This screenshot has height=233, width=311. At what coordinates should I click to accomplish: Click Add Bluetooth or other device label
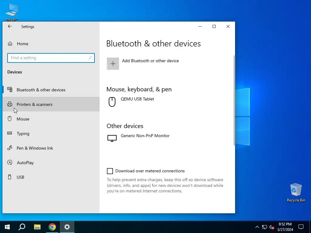click(150, 61)
